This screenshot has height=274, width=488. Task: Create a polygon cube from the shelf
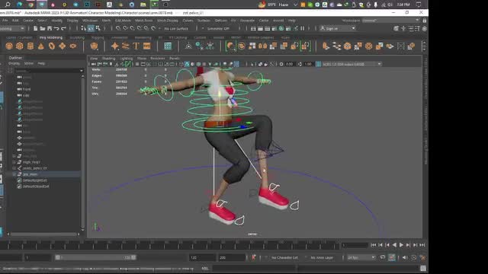(20, 46)
